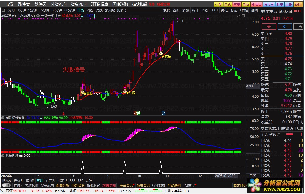Click the +自选 toolbar button
305x194 pixels.
[244, 10]
